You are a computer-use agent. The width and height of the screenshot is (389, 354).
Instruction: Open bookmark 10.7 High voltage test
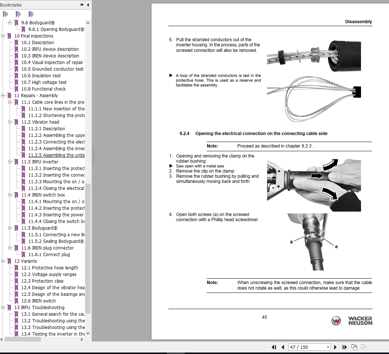point(44,82)
